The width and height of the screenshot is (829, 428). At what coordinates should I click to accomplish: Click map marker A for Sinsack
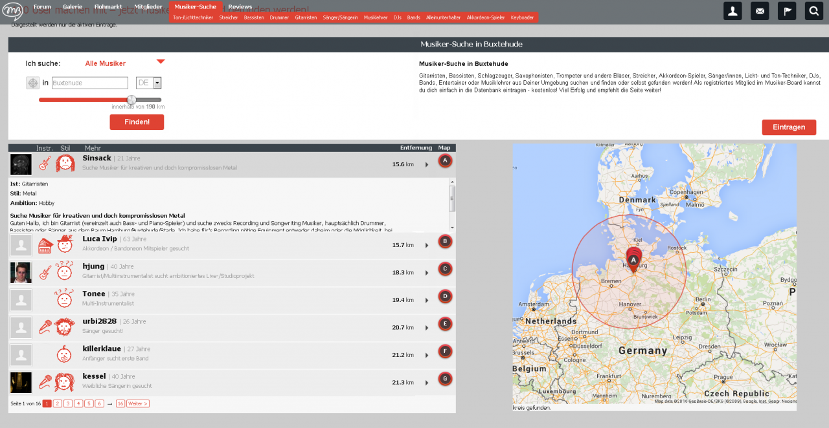[445, 160]
